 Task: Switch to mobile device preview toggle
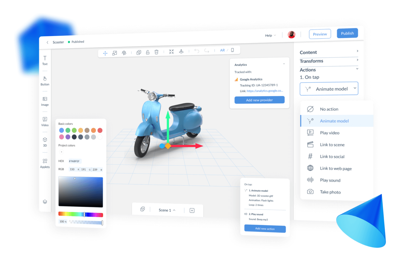[x=233, y=50]
